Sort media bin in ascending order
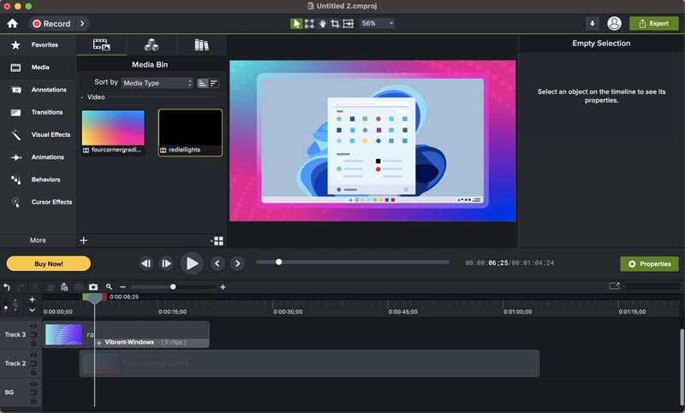Image resolution: width=685 pixels, height=413 pixels. point(202,83)
